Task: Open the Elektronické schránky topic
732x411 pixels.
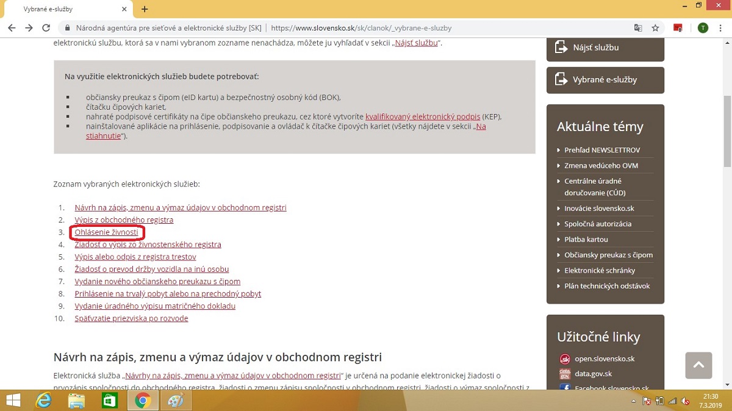Action: tap(600, 270)
